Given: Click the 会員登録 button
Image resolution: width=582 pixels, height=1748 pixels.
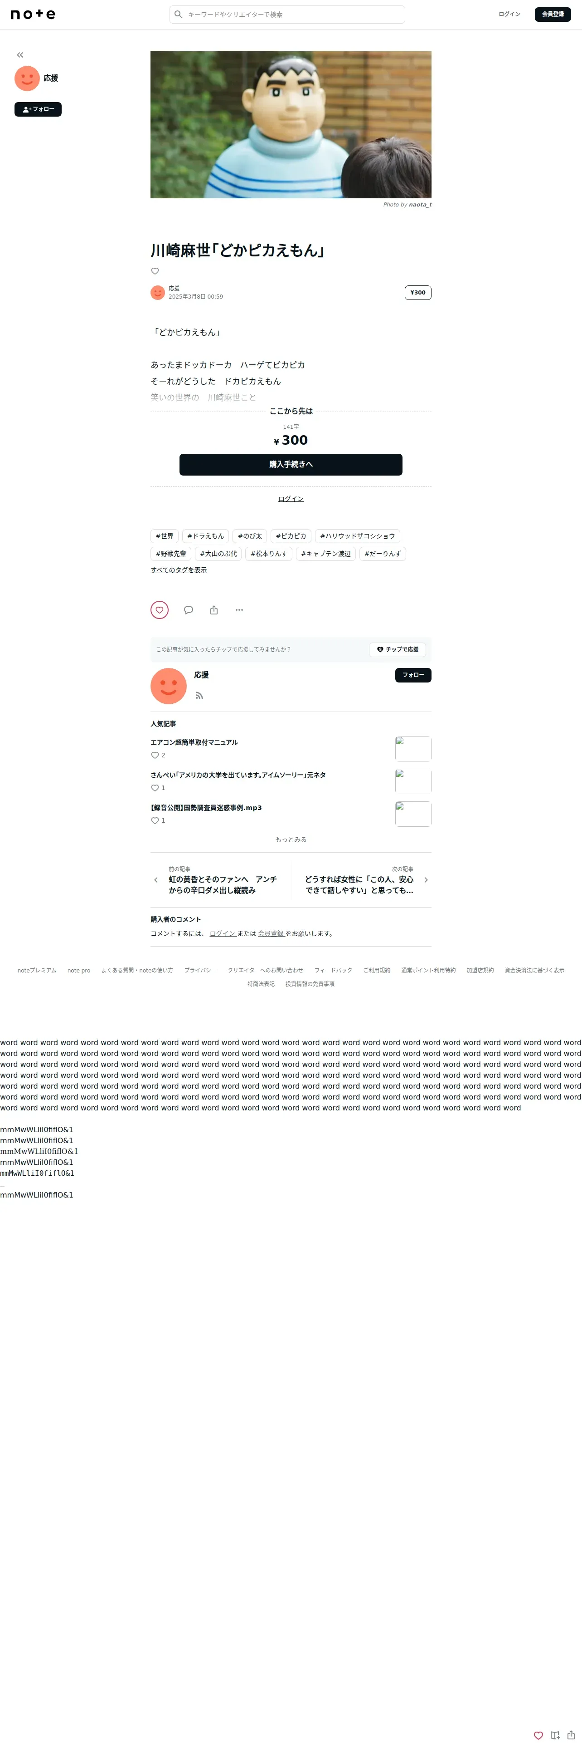Looking at the screenshot, I should (x=553, y=14).
